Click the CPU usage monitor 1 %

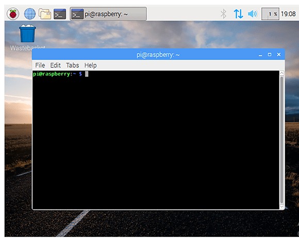coord(270,14)
